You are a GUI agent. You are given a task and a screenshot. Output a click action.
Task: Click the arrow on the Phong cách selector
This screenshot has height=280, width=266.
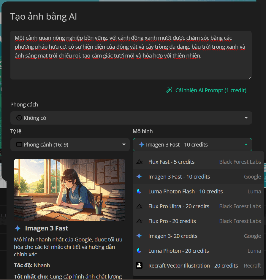(246, 118)
